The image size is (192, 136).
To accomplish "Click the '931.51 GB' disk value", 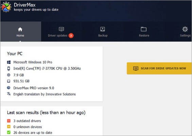I will pos(21,81).
